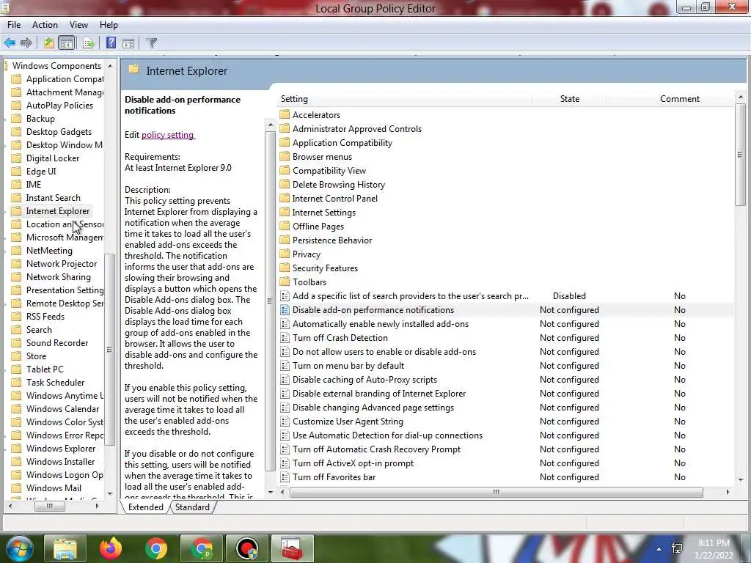Select 'Turn on menu bar by default' setting

click(348, 366)
